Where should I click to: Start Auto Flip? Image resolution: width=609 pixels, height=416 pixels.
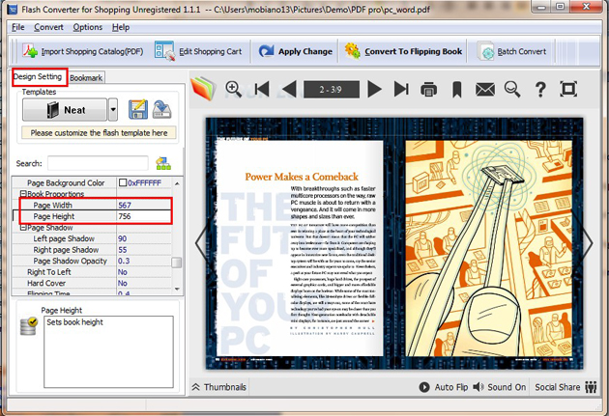(443, 387)
